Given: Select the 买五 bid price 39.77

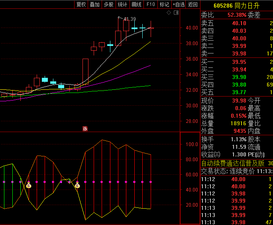Looking at the screenshot, I should click(239, 92).
